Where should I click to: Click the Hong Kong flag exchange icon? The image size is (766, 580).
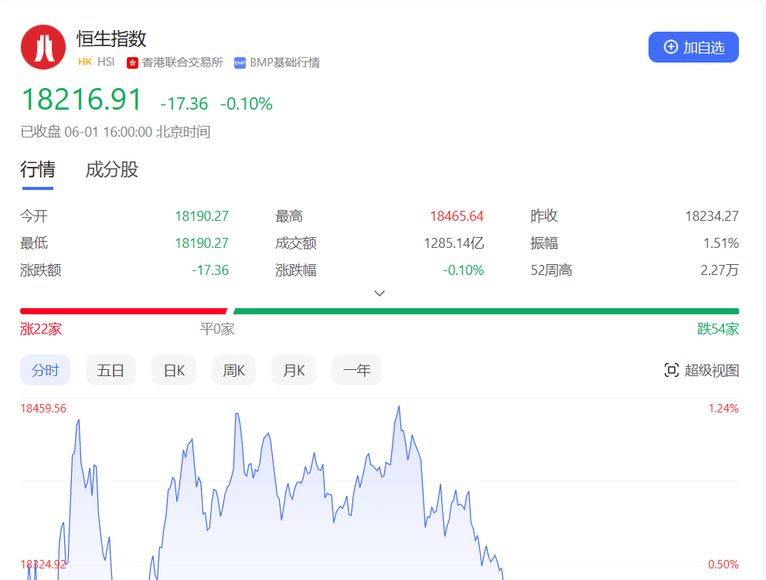(x=132, y=63)
